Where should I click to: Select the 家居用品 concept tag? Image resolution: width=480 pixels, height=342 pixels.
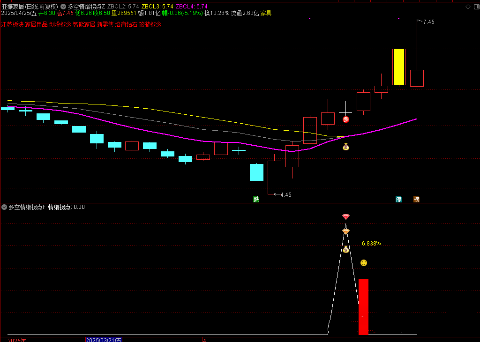36,24
